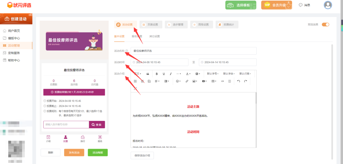Click the undo arrow in the editor toolbar
The width and height of the screenshot is (343, 164).
coord(239,81)
